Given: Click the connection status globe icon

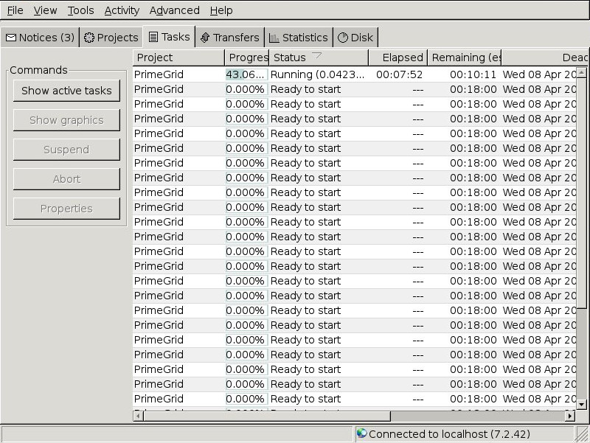Looking at the screenshot, I should pos(361,433).
